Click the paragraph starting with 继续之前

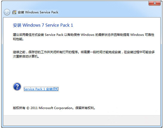click(84, 54)
